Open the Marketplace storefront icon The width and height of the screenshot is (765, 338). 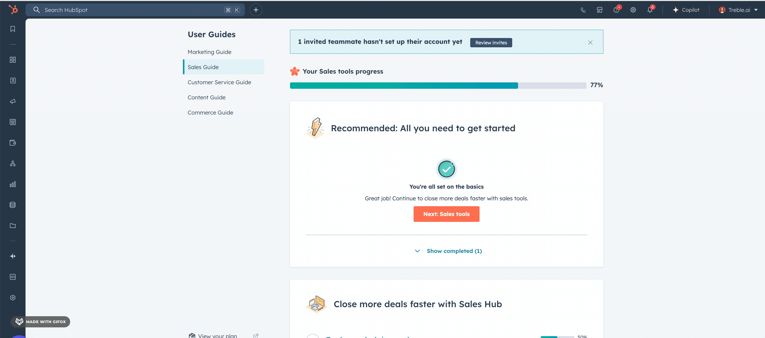tap(600, 10)
